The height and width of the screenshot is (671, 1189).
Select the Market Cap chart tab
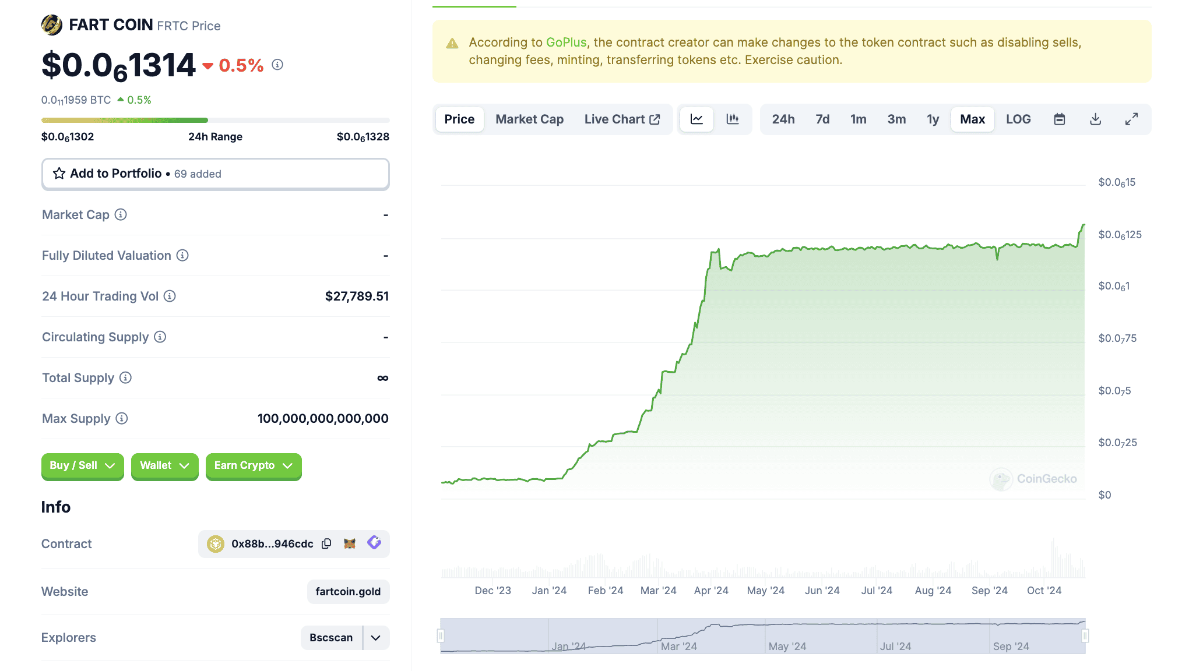tap(529, 119)
